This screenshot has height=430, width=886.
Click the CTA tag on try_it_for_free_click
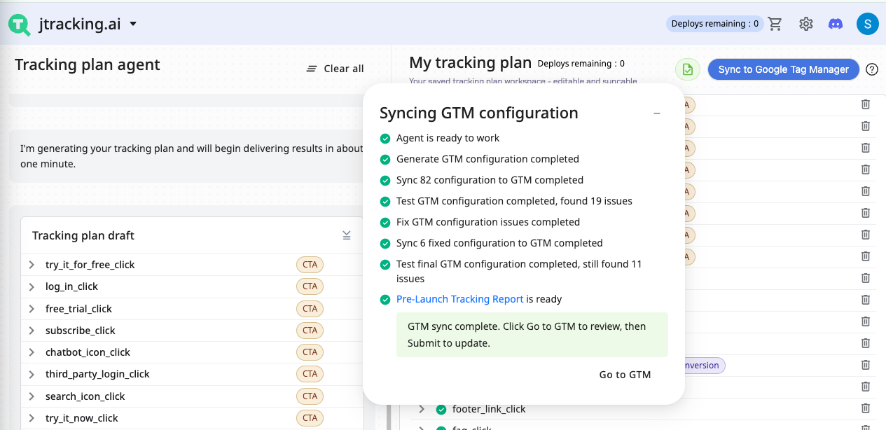coord(310,265)
